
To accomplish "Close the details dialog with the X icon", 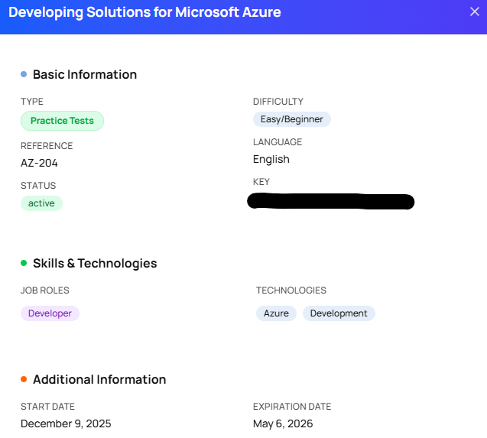I will coord(474,11).
